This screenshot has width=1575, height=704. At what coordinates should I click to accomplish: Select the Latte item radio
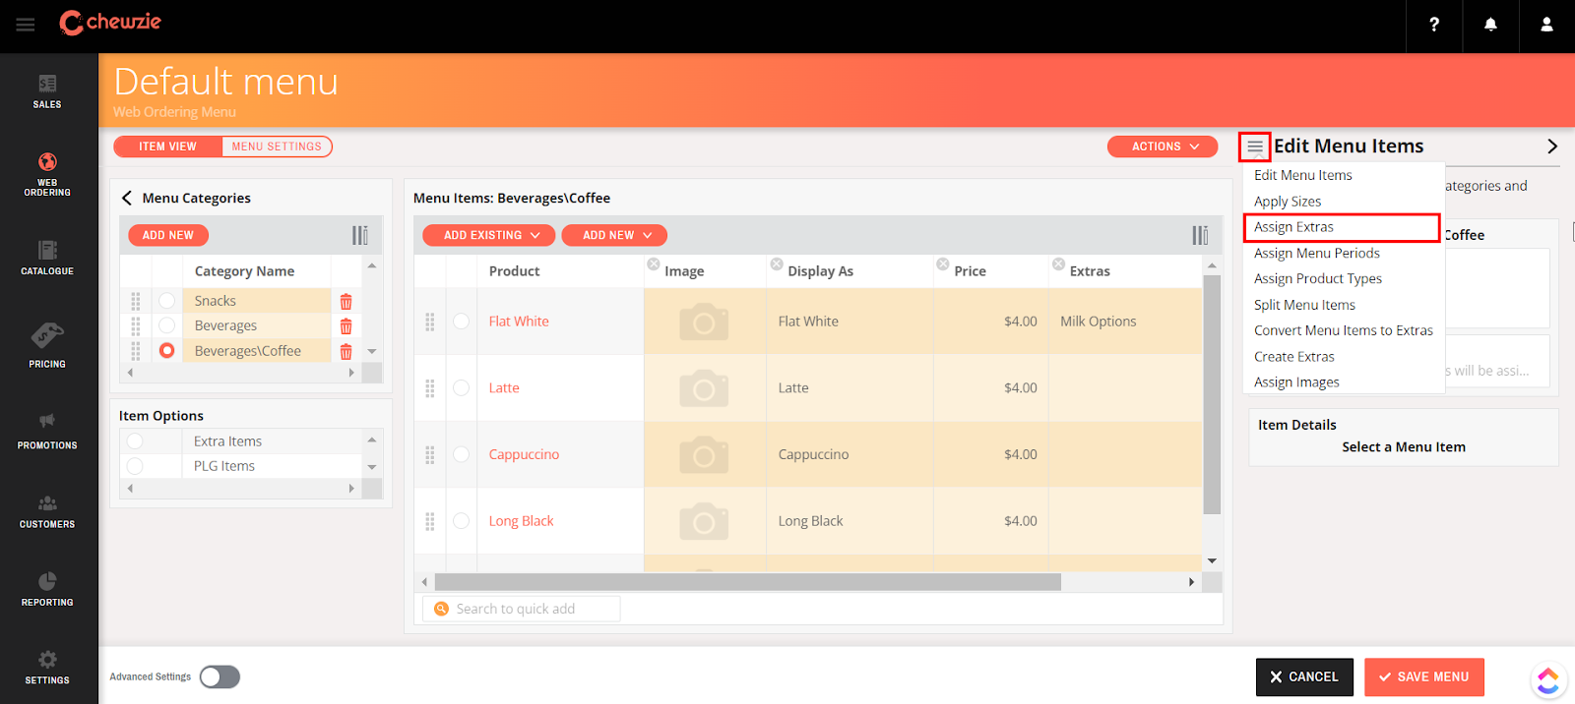click(x=461, y=387)
